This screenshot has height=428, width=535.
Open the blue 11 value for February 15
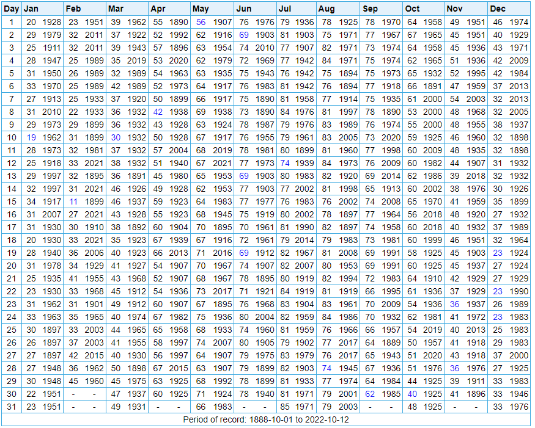(73, 201)
